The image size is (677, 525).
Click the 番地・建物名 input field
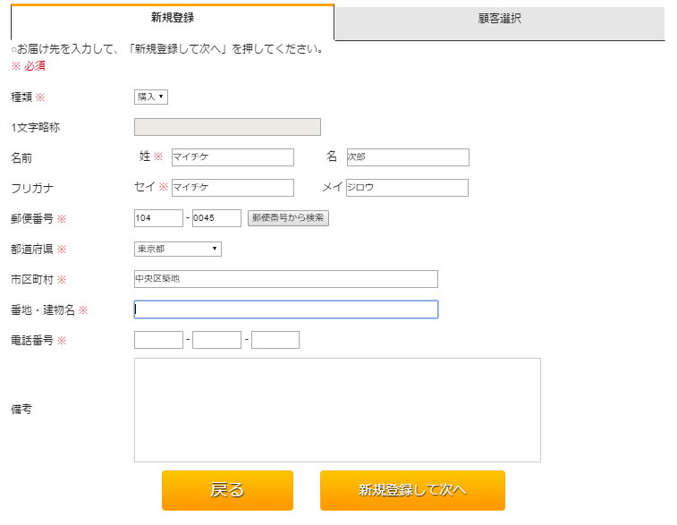(285, 309)
